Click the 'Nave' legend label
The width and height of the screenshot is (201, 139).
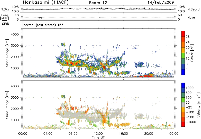[x=191, y=18]
